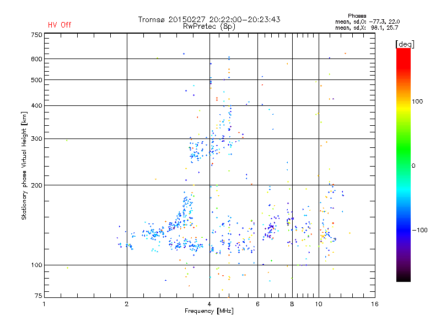This screenshot has height=331, width=441.
Task: Click the y-axis '100' tick label
Action: click(x=36, y=265)
